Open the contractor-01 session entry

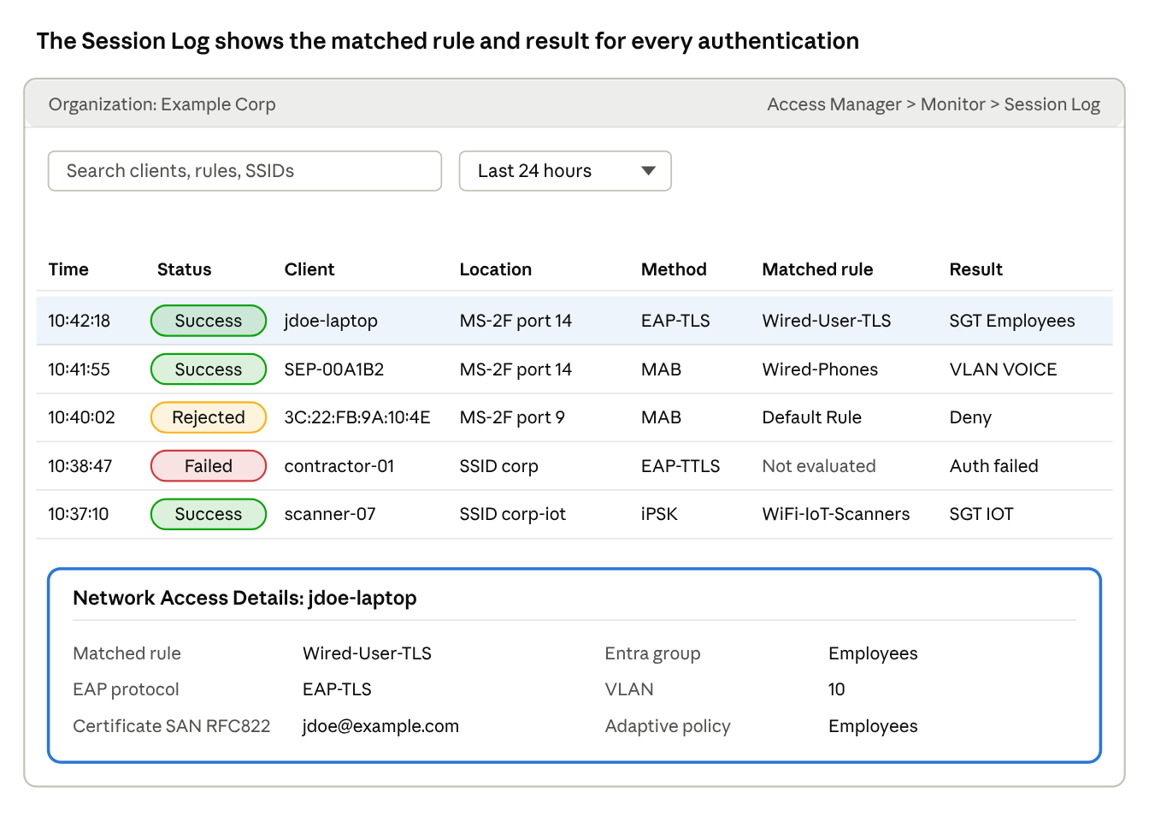[574, 466]
